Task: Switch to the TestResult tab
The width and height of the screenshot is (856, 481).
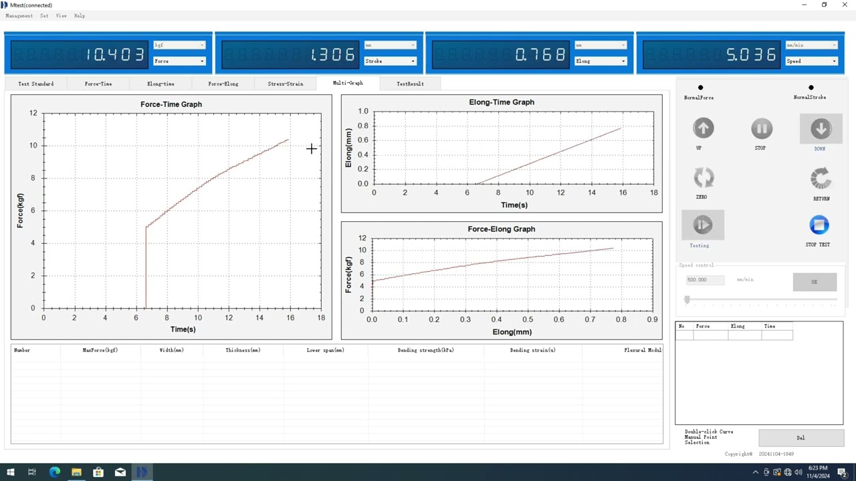Action: 410,84
